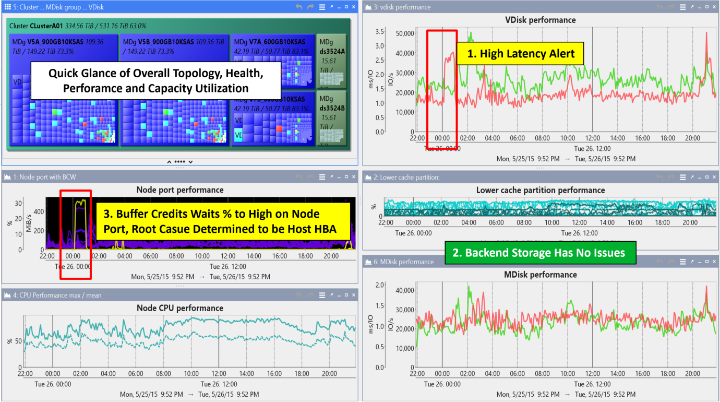
Task: Click the redo icon on the CPU Performance panel
Action: tap(310, 294)
